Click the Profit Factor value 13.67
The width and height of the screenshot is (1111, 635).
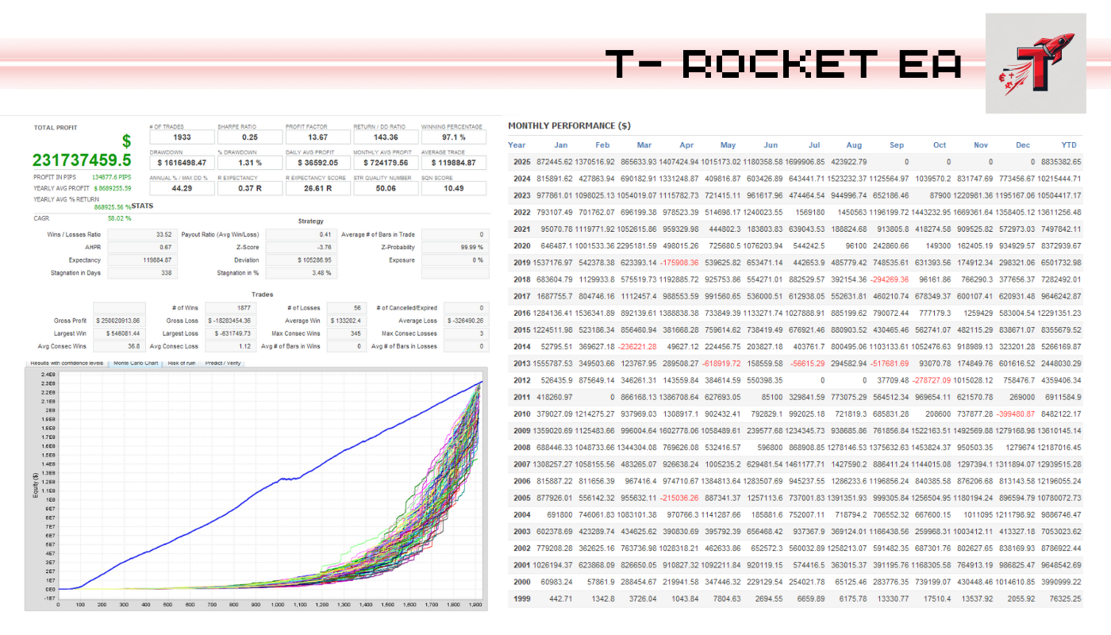317,137
